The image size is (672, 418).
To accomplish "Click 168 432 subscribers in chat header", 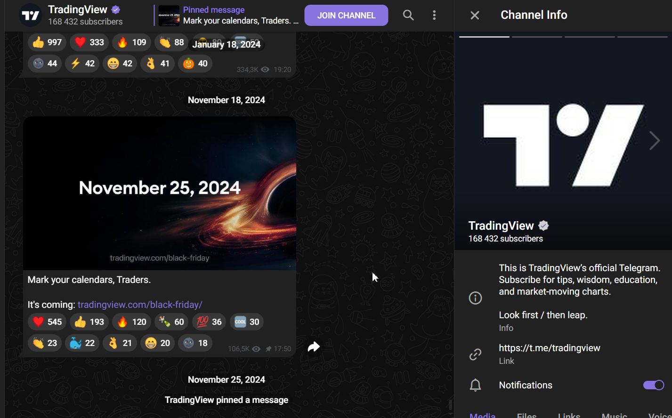I will click(x=85, y=22).
